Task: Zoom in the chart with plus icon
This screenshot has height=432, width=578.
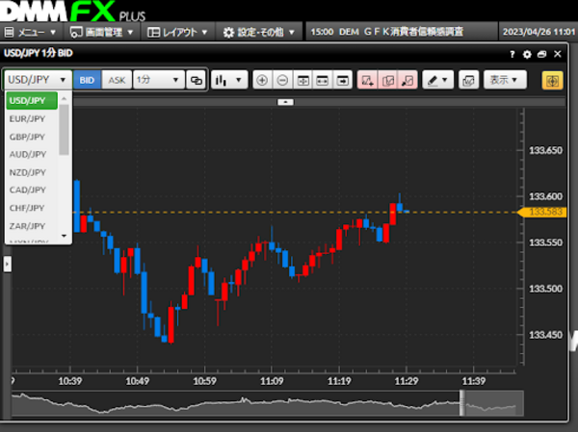Action: [262, 80]
